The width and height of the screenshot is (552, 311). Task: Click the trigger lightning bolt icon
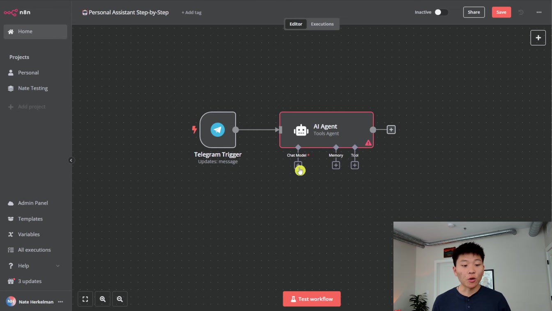[194, 130]
